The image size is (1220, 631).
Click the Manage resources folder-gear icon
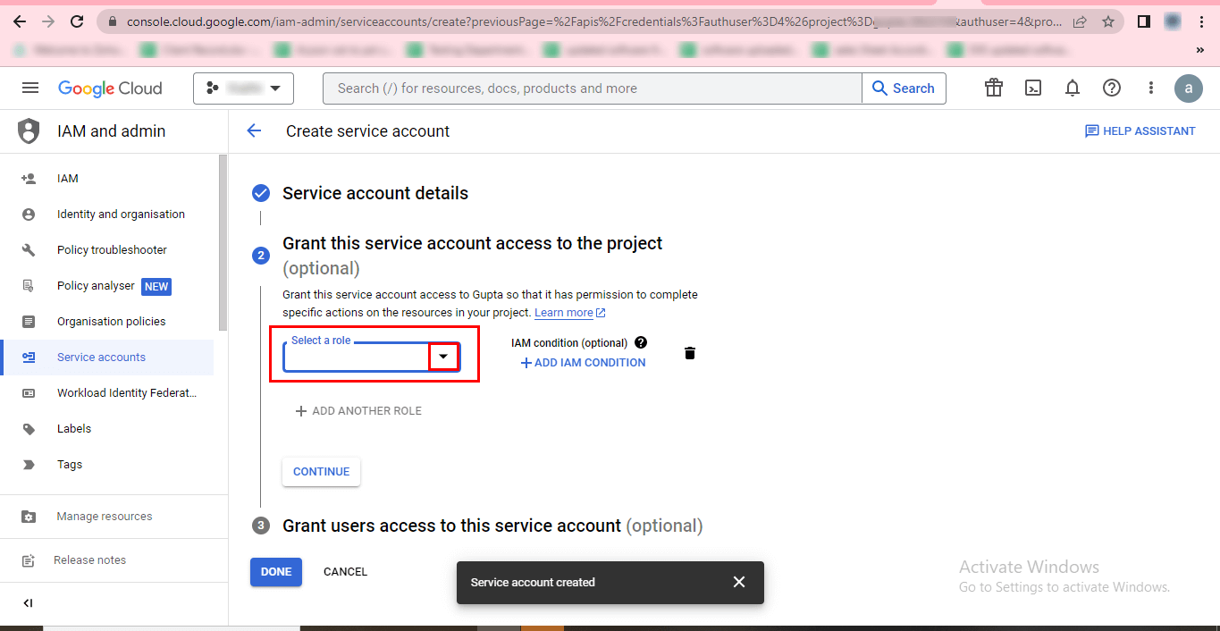click(29, 517)
